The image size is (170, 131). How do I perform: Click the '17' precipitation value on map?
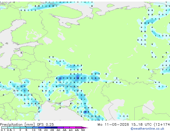pyautogui.click(x=85, y=112)
